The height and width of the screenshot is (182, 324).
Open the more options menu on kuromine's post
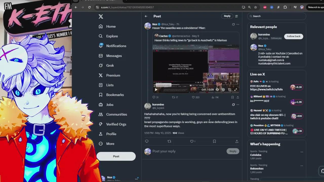[238, 104]
